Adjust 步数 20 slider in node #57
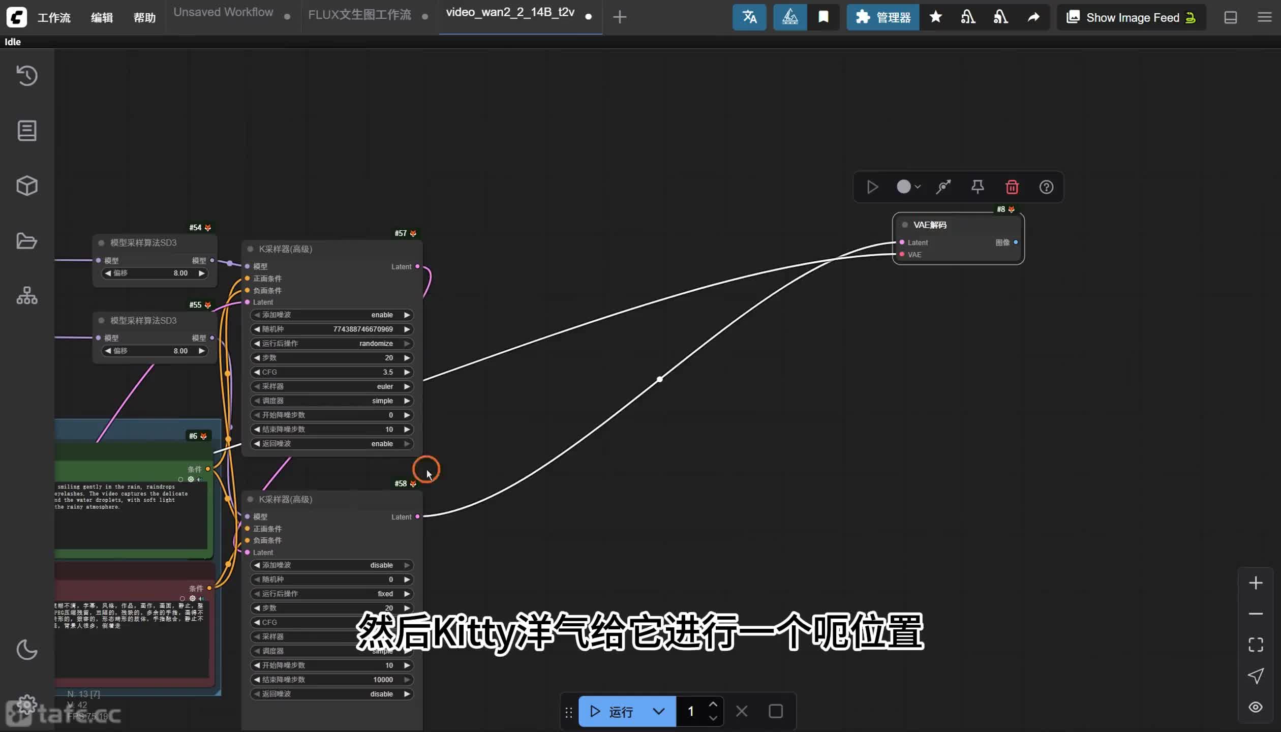Viewport: 1281px width, 732px height. pyautogui.click(x=332, y=358)
